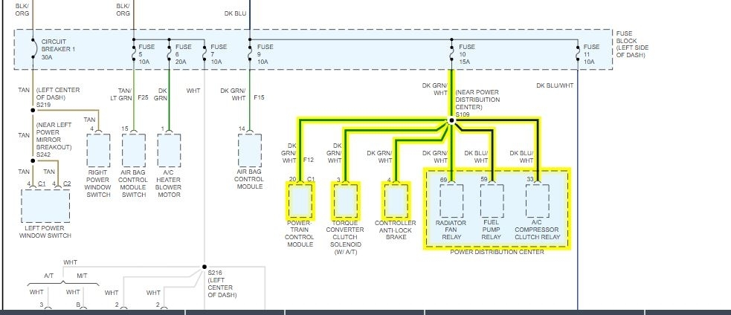The height and width of the screenshot is (315, 731).
Task: Click the 'F25' circuit label
Action: 143,98
